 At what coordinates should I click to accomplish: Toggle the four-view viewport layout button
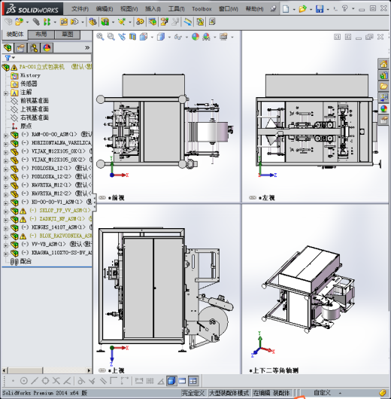tap(193, 381)
